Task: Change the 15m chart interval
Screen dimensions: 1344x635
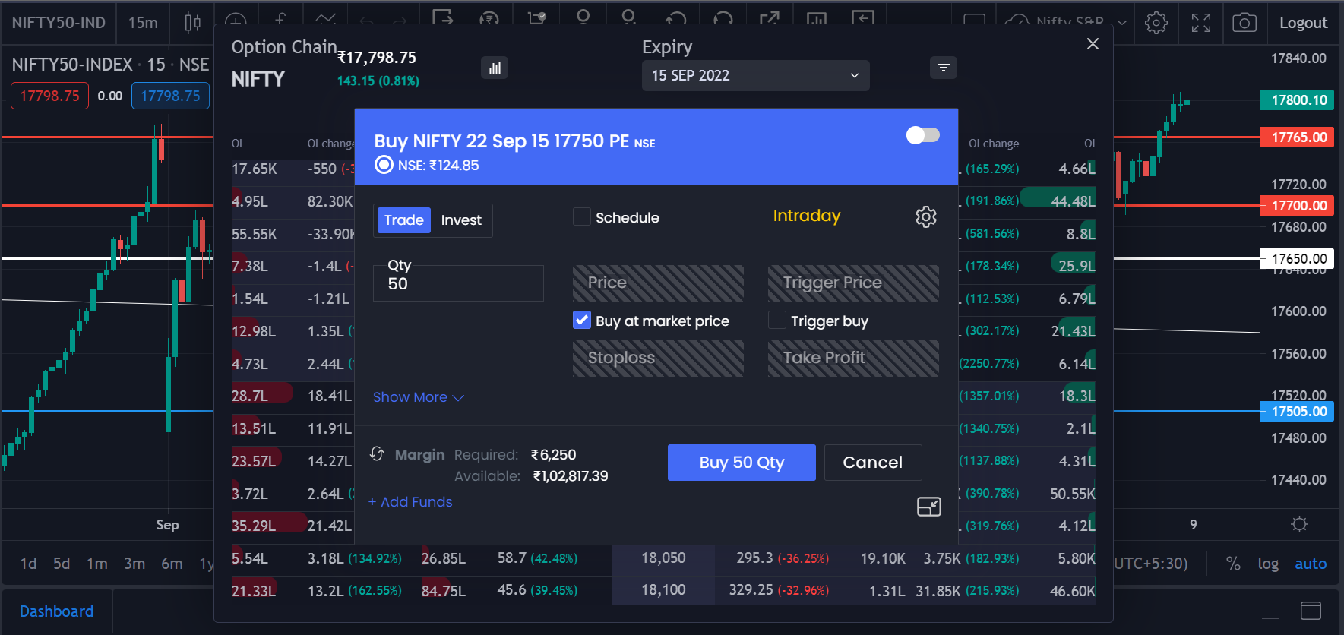Action: (143, 23)
